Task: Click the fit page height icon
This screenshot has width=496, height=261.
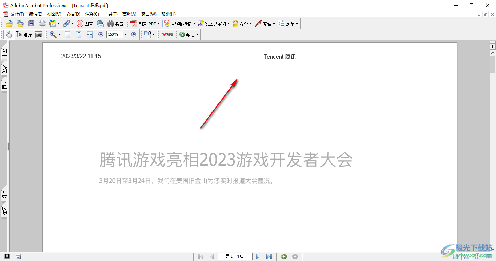Action: click(x=79, y=34)
